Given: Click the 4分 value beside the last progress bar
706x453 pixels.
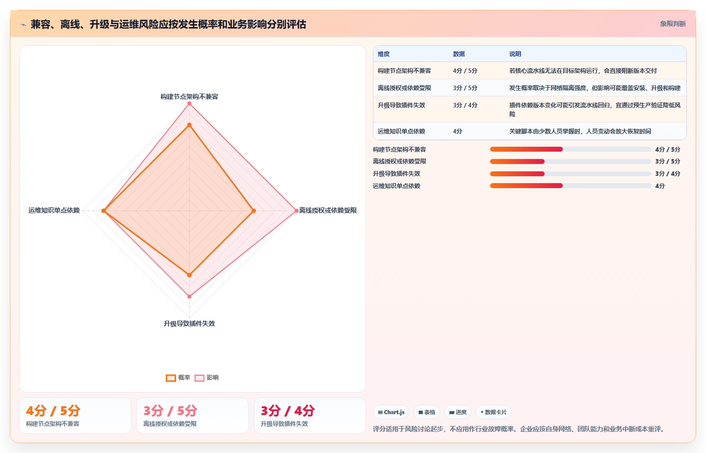Looking at the screenshot, I should point(660,186).
